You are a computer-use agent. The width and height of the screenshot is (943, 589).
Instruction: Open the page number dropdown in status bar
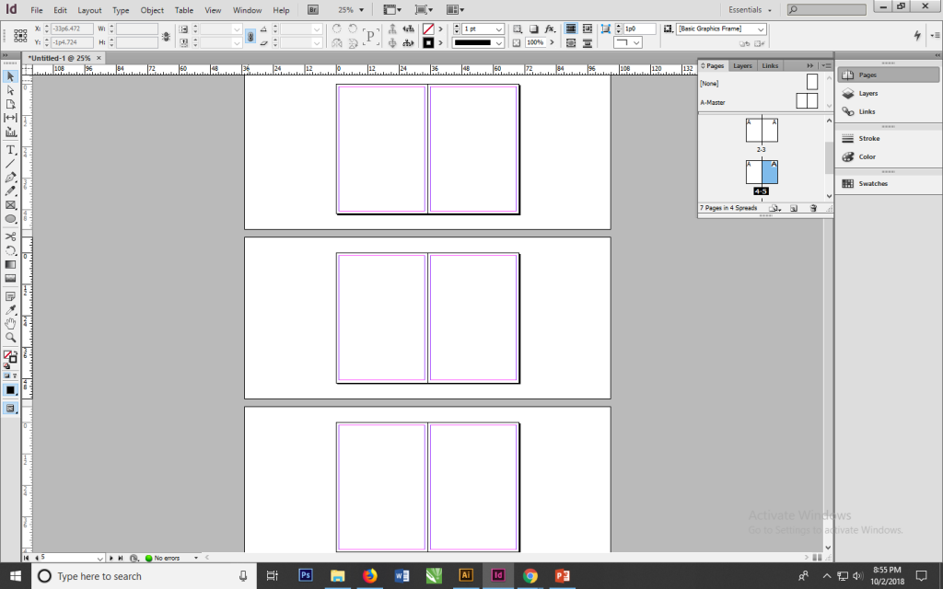99,559
